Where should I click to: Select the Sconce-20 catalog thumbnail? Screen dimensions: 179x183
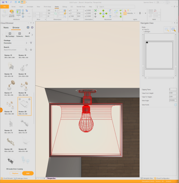coord(24,106)
